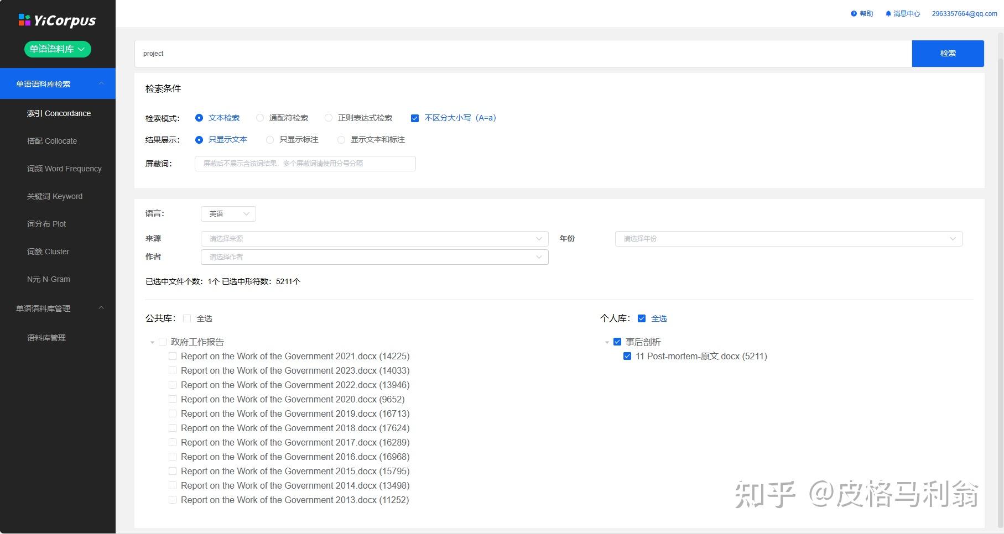
Task: Open 词频 Word Frequency menu item
Action: [x=64, y=169]
